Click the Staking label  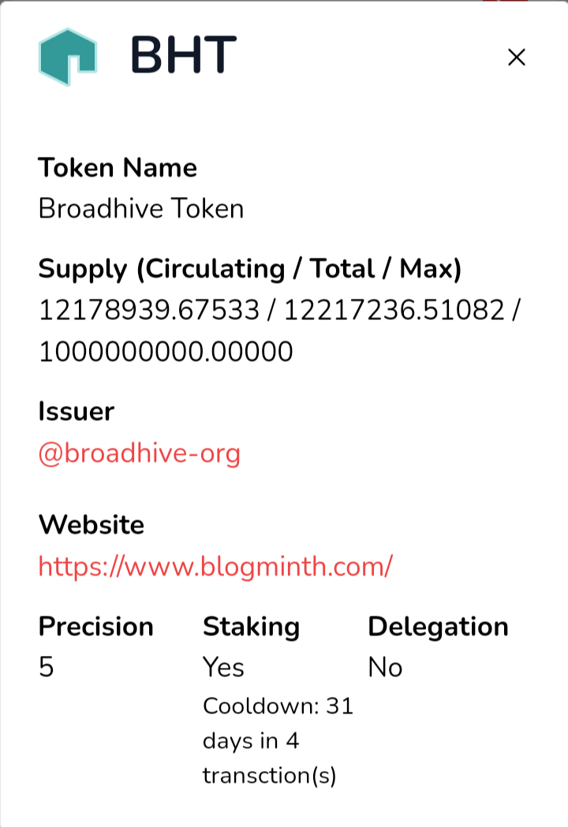[252, 627]
